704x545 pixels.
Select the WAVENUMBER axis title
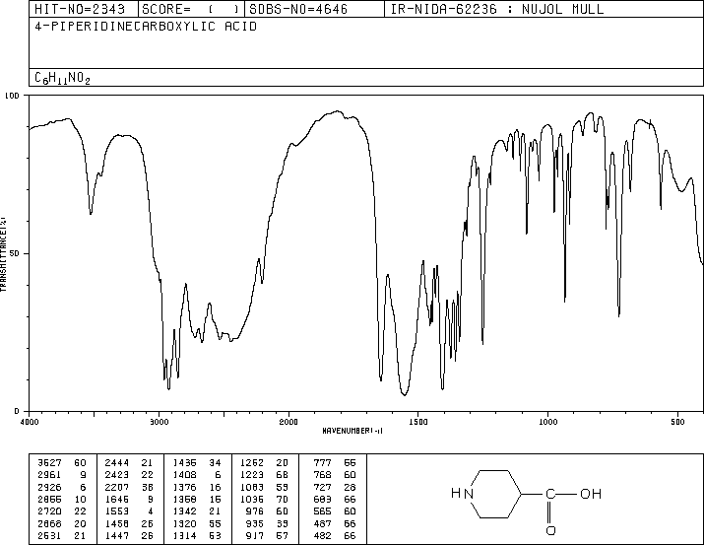(352, 431)
